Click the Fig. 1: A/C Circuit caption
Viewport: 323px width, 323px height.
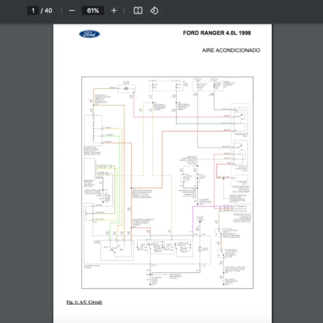(x=84, y=302)
